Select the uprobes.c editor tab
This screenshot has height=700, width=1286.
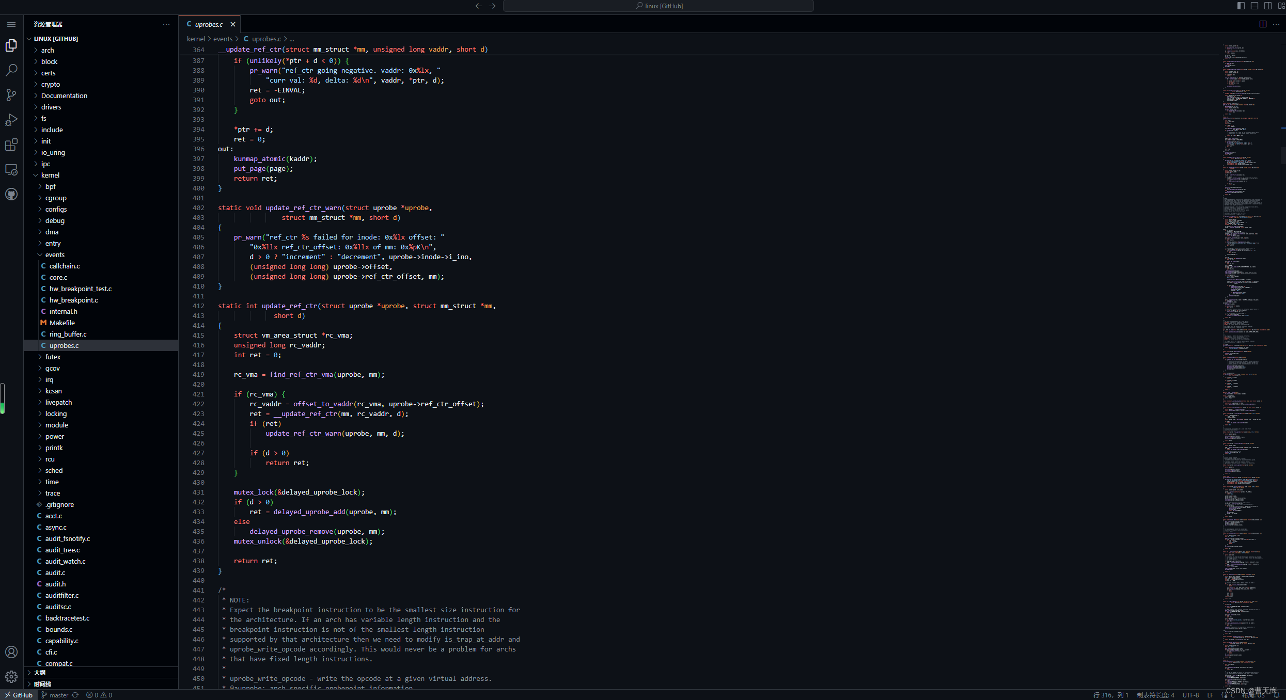point(209,24)
